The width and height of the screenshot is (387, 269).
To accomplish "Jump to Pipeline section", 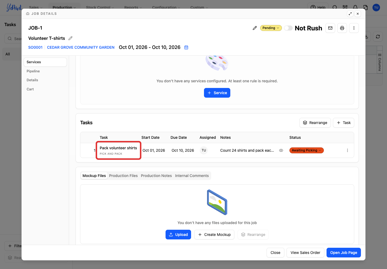I will [x=33, y=71].
